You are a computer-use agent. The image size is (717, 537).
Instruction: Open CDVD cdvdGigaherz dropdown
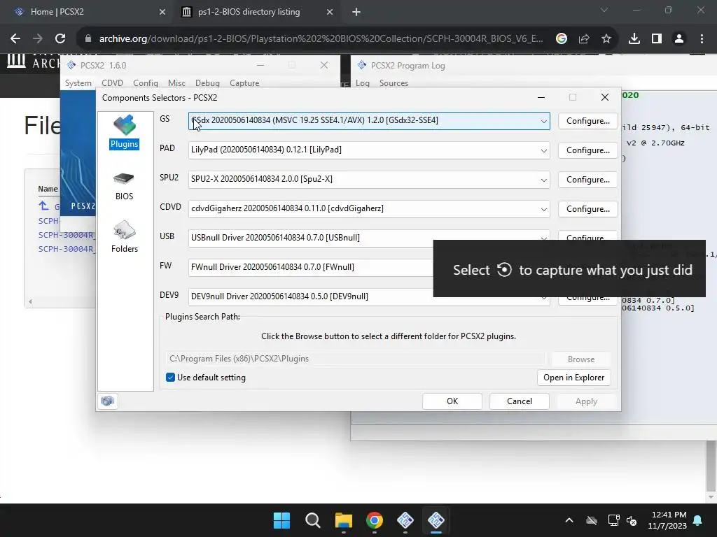point(543,209)
